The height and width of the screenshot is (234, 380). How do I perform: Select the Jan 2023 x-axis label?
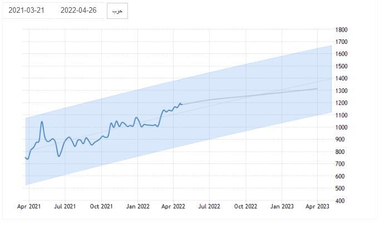282,207
